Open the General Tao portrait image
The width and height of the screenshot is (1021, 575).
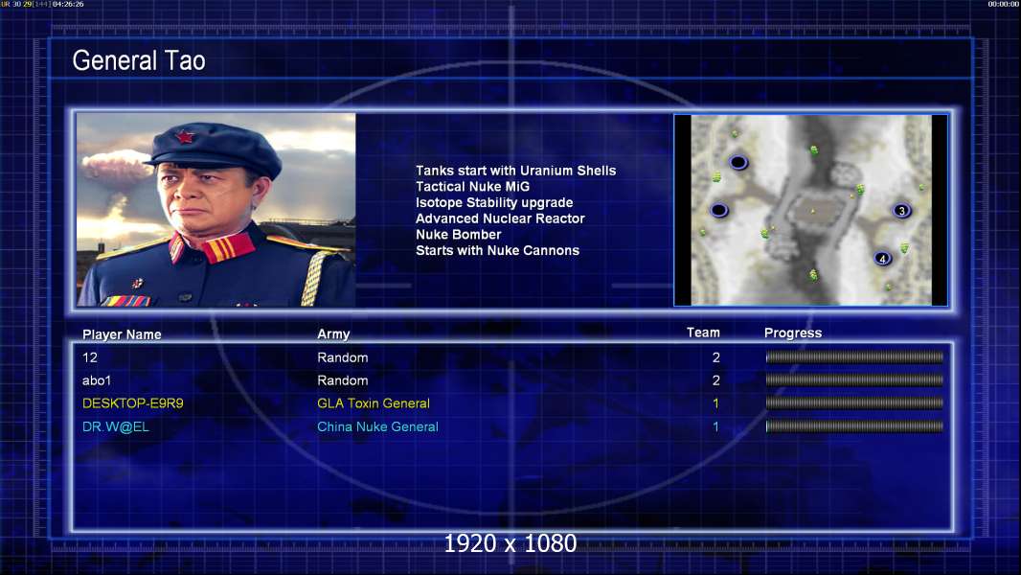click(x=216, y=210)
